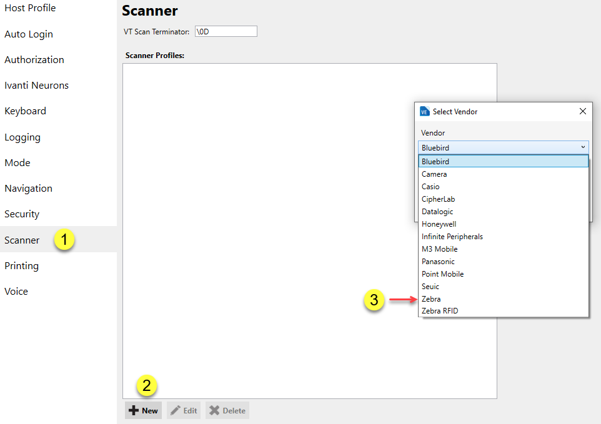Click the Delete button
601x424 pixels.
coord(227,410)
